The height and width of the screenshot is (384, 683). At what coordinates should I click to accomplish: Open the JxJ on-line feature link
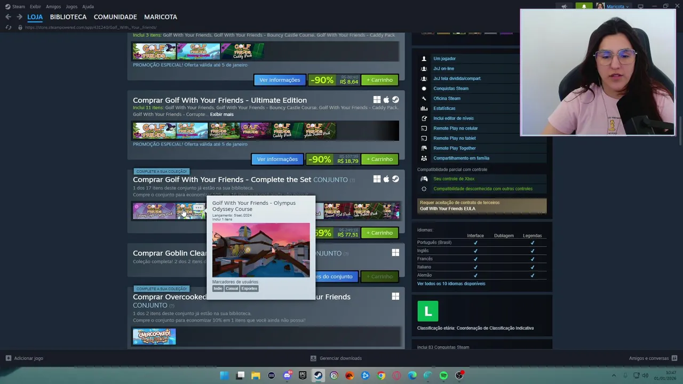[x=443, y=69]
